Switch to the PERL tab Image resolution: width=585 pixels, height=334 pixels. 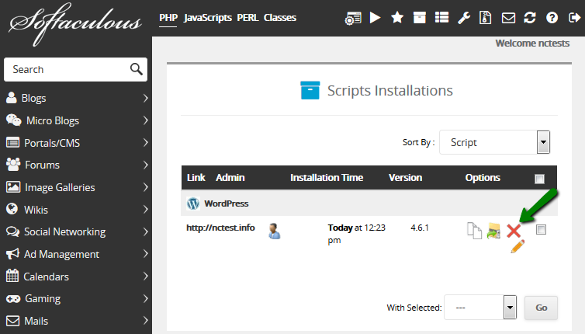[247, 17]
